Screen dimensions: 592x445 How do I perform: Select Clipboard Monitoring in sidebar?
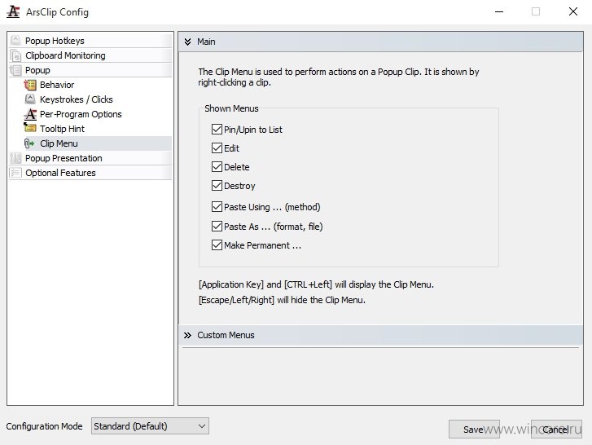(90, 55)
